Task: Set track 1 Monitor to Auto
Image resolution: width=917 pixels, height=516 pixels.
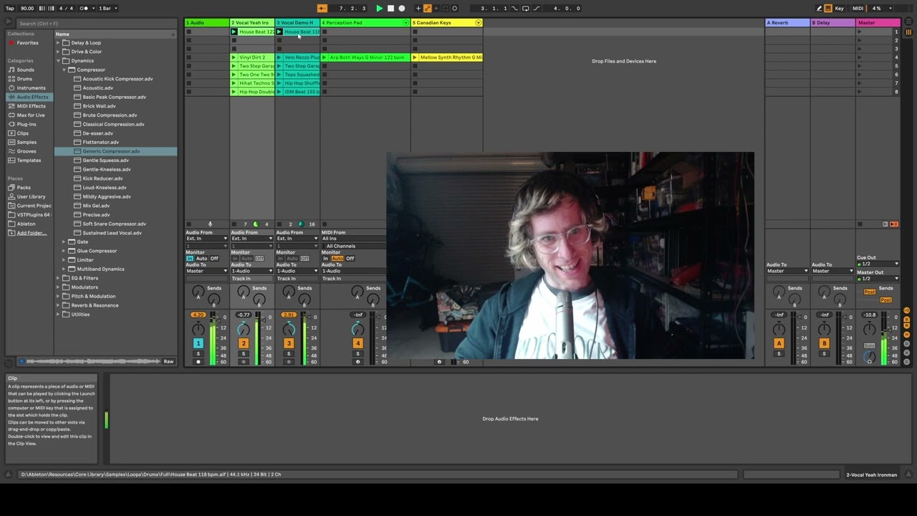Action: pyautogui.click(x=201, y=259)
